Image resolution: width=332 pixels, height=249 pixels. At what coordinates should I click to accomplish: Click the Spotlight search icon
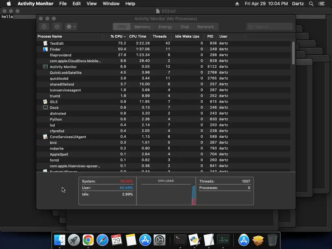(x=311, y=4)
